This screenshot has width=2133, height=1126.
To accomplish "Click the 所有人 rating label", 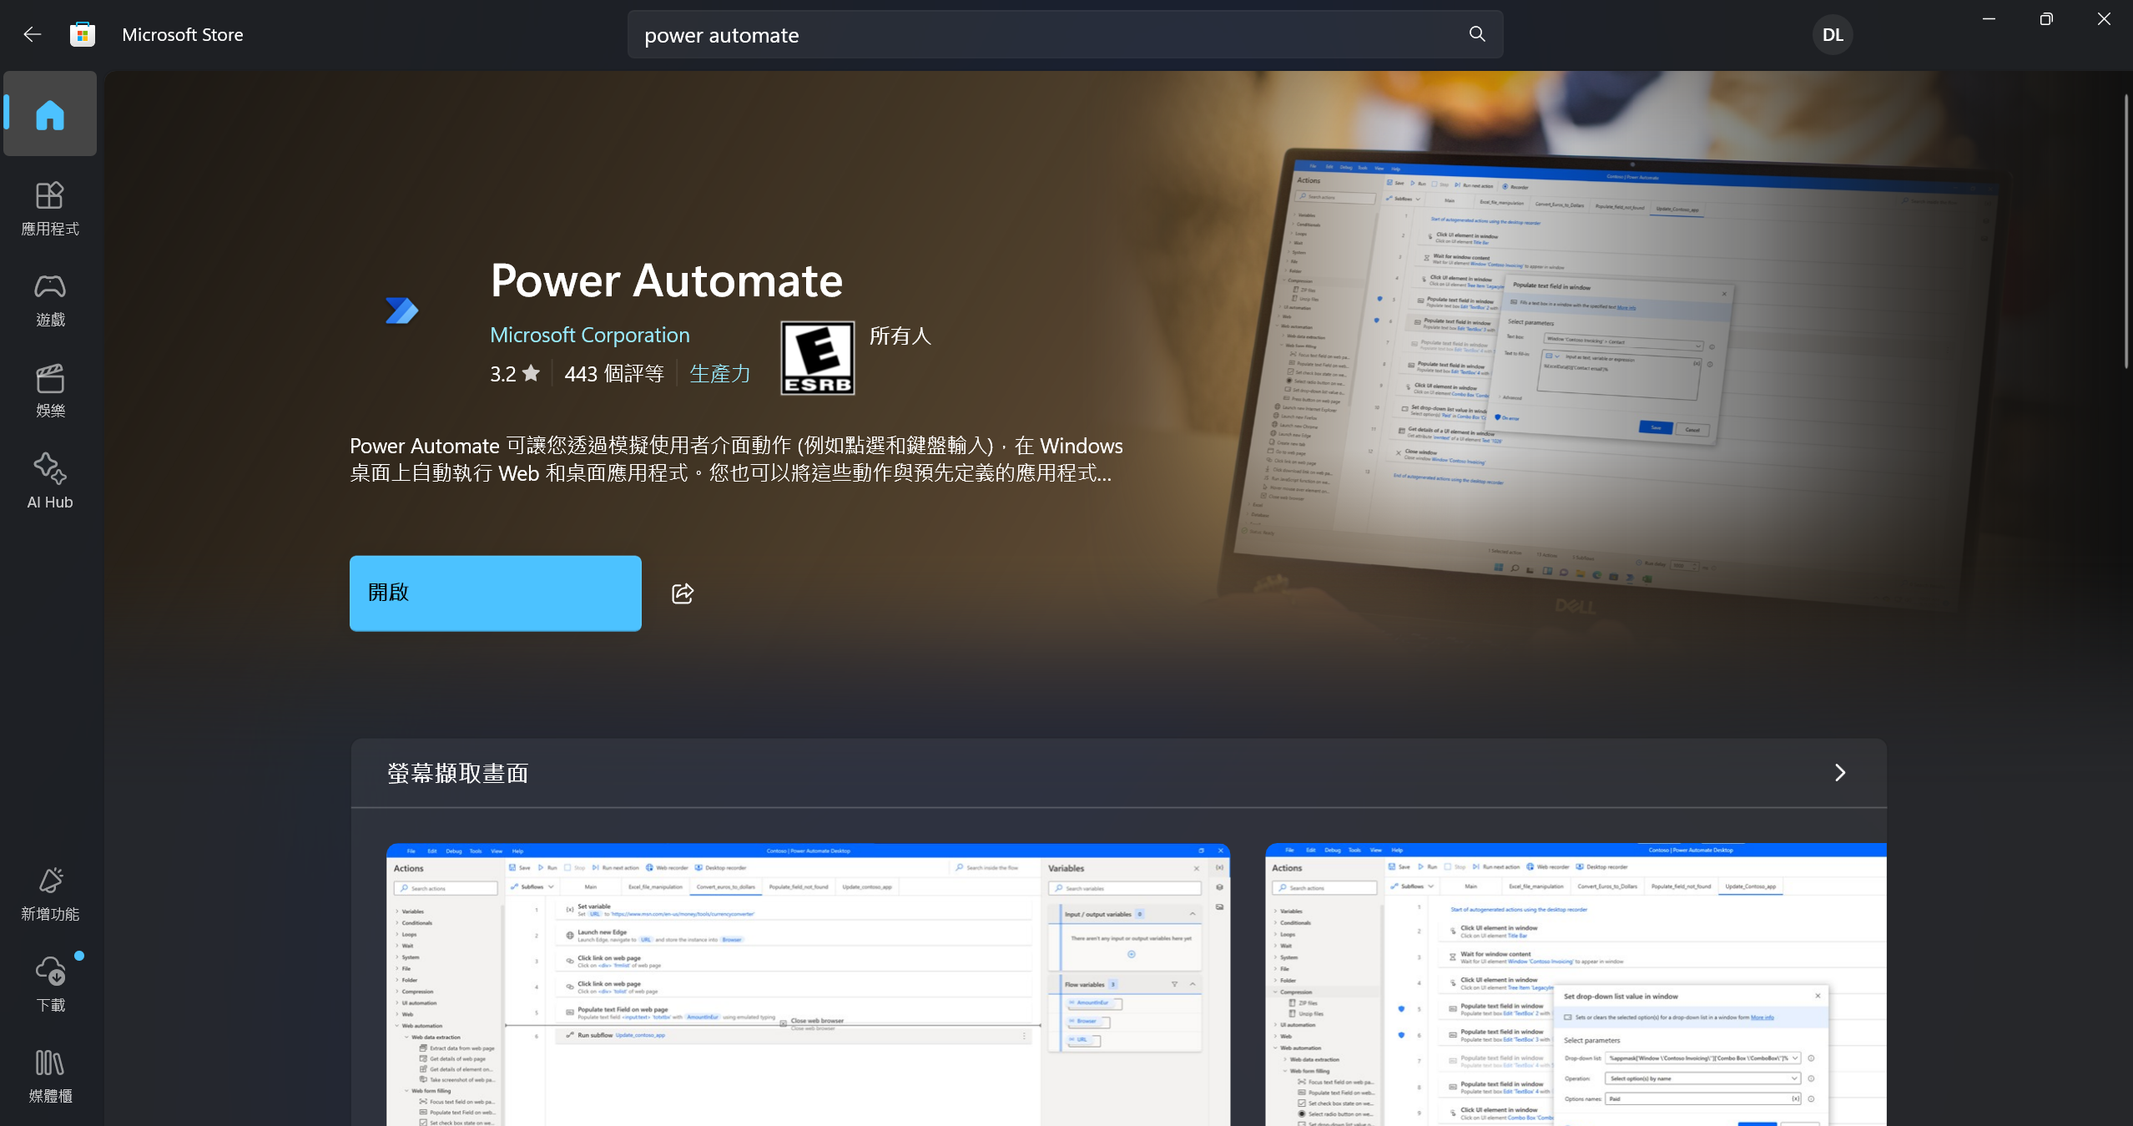I will 900,336.
